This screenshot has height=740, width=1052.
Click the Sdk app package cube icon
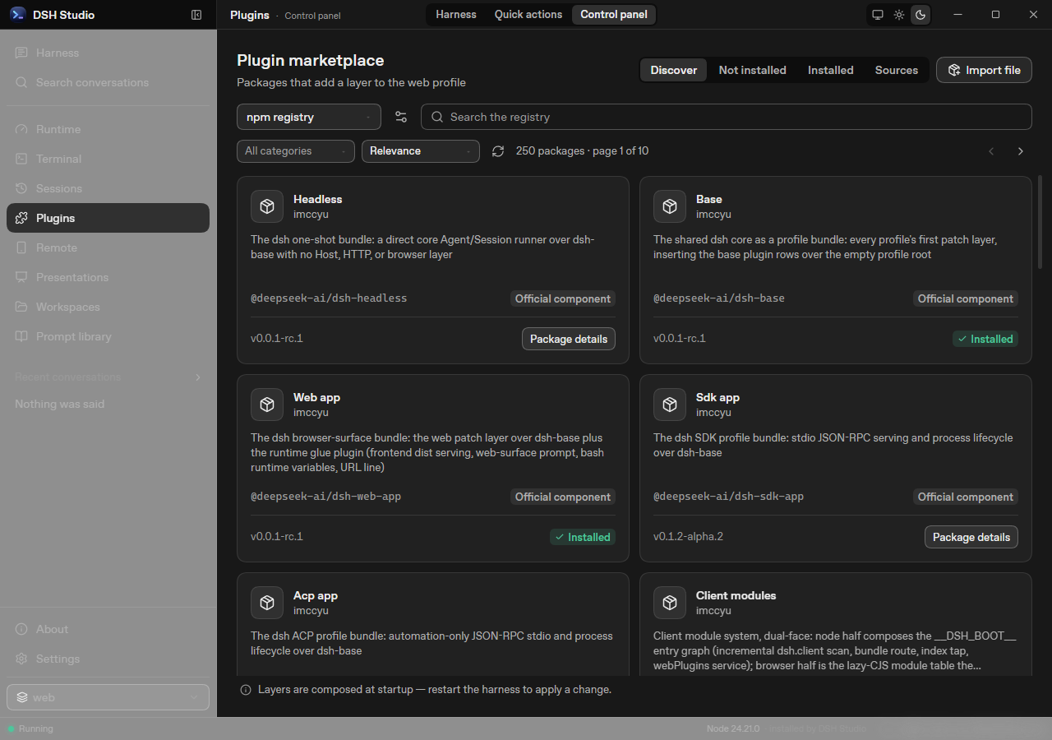coord(670,405)
